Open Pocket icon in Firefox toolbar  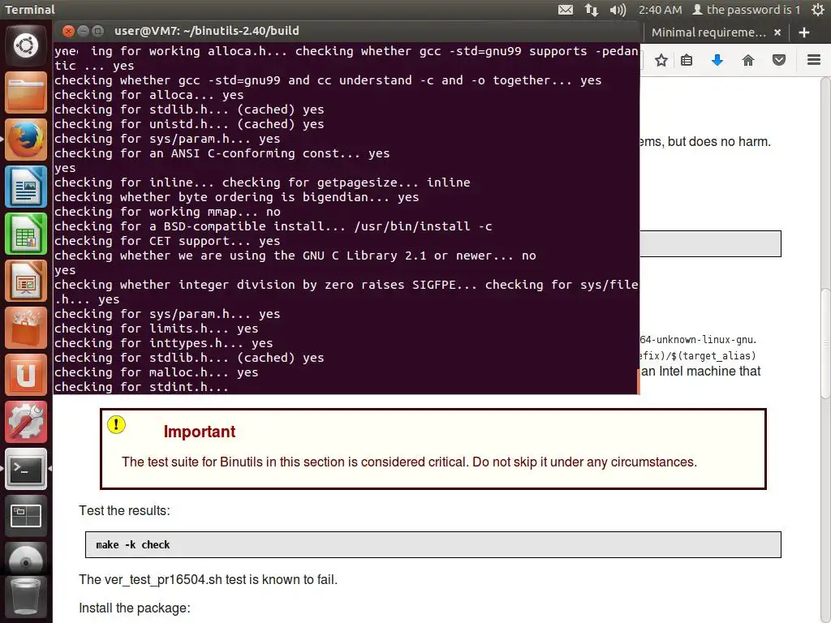click(778, 60)
